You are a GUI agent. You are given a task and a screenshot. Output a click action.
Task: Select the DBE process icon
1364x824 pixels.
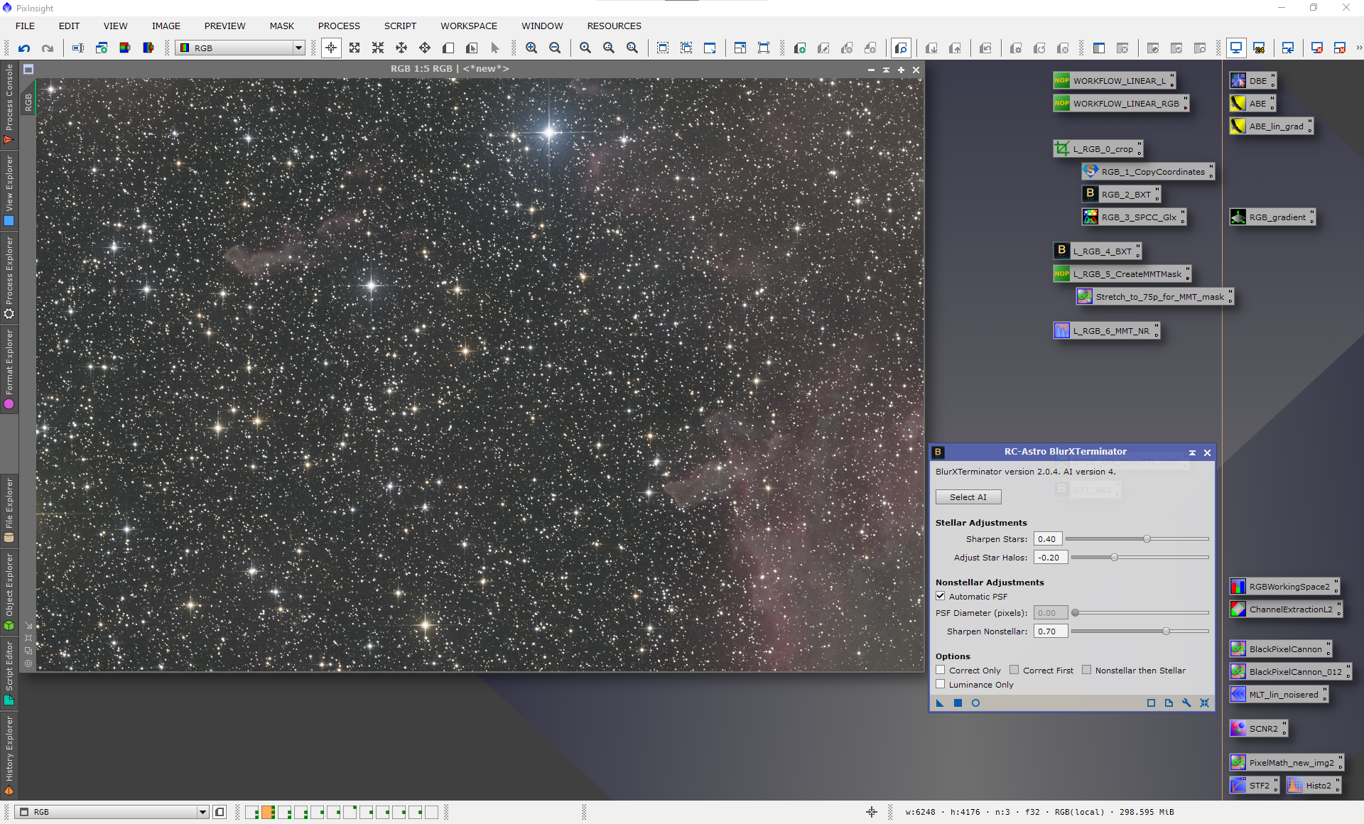(x=1252, y=81)
